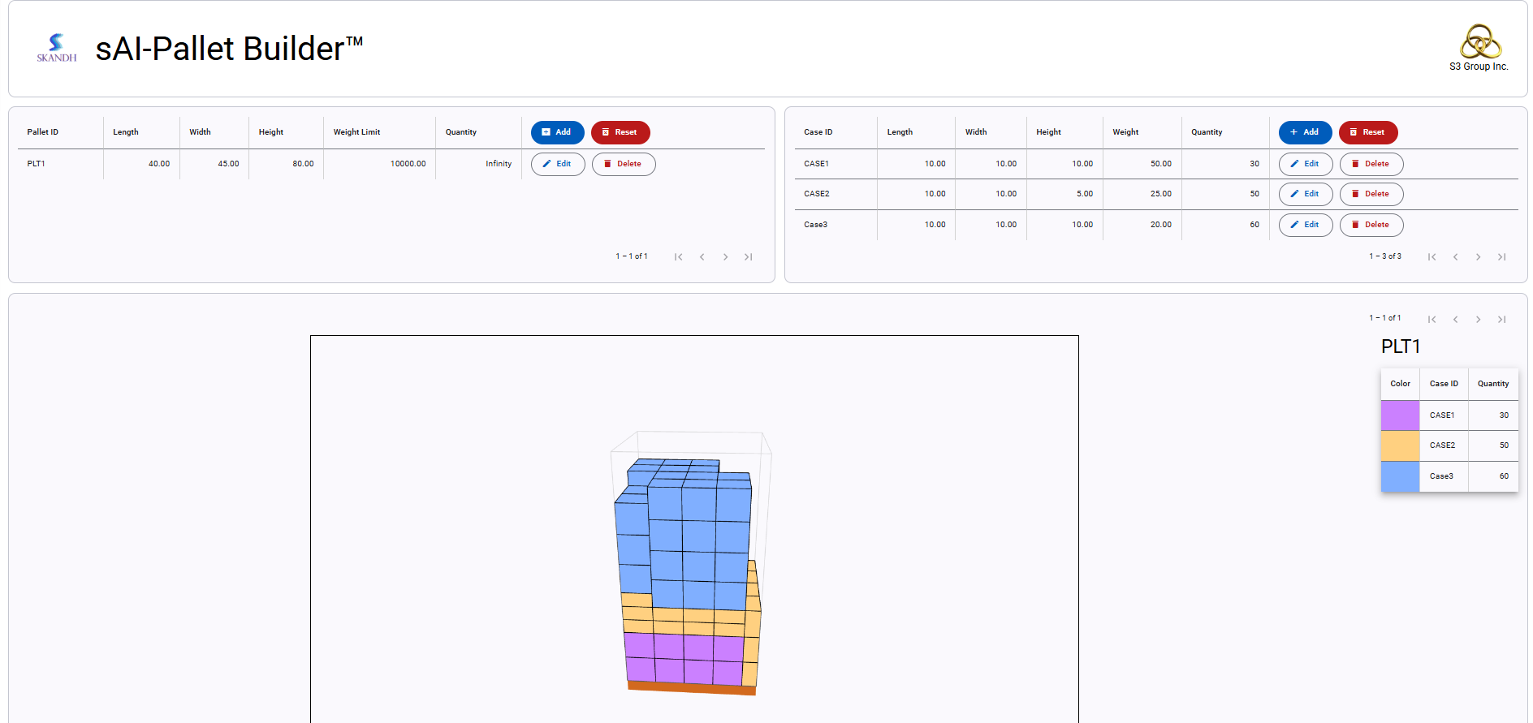Select the CASE2 case ID cell
The height and width of the screenshot is (723, 1533).
pos(836,194)
